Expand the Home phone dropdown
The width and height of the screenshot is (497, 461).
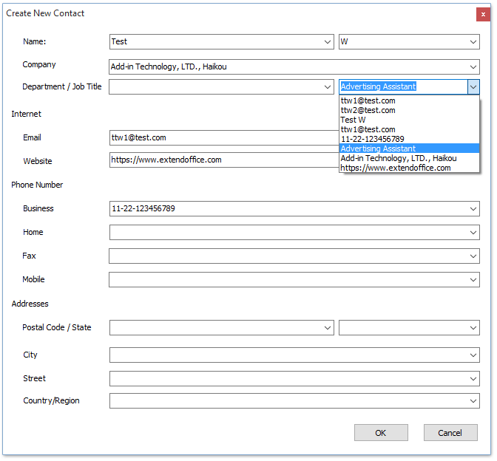473,233
